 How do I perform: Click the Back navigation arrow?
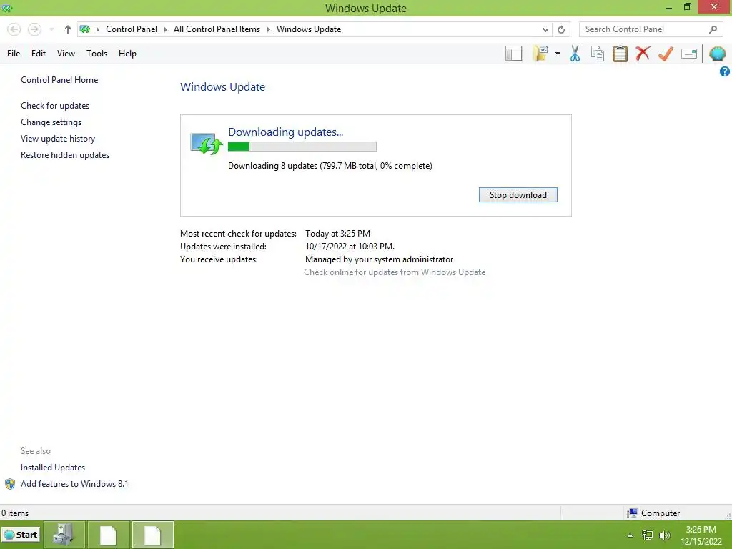(14, 29)
